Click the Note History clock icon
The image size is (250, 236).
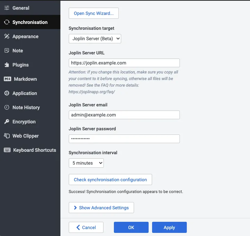point(7,107)
